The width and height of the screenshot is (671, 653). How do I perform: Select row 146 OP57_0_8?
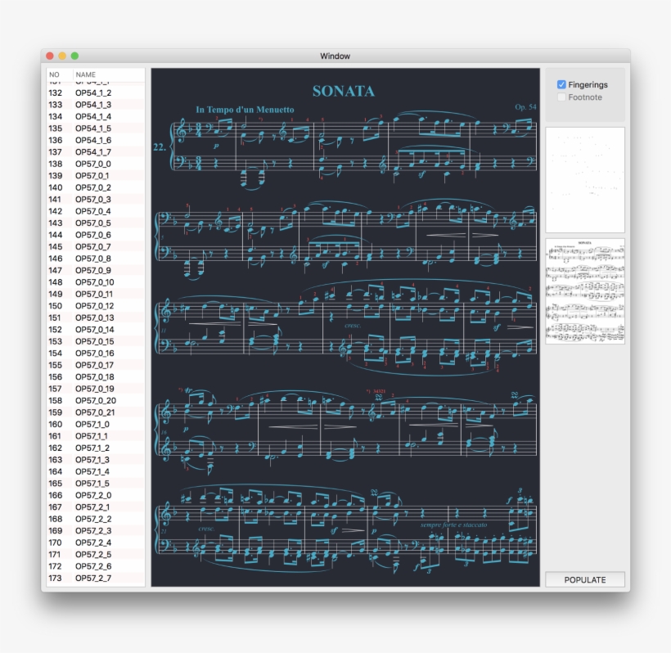tap(96, 259)
